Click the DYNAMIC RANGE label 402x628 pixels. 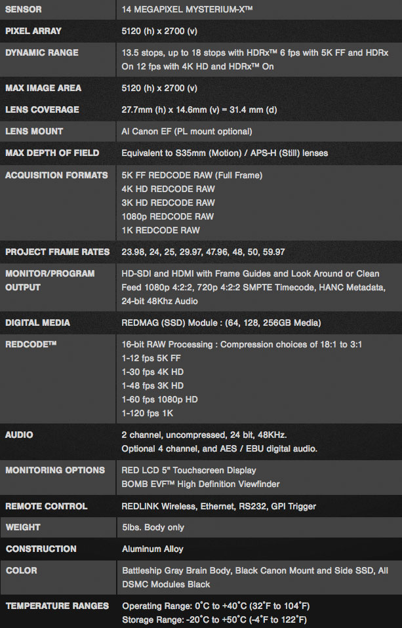coord(42,52)
